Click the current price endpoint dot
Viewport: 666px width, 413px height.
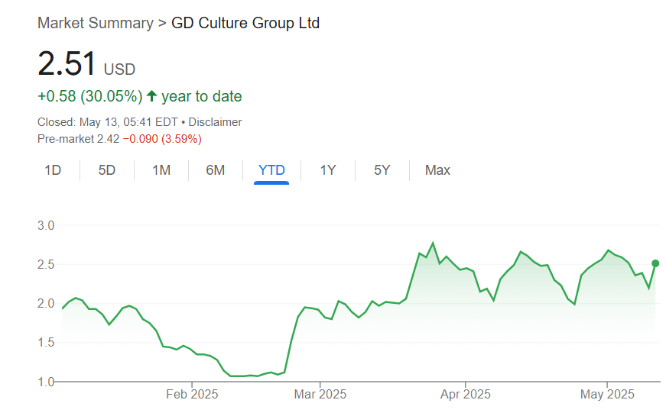click(x=655, y=263)
